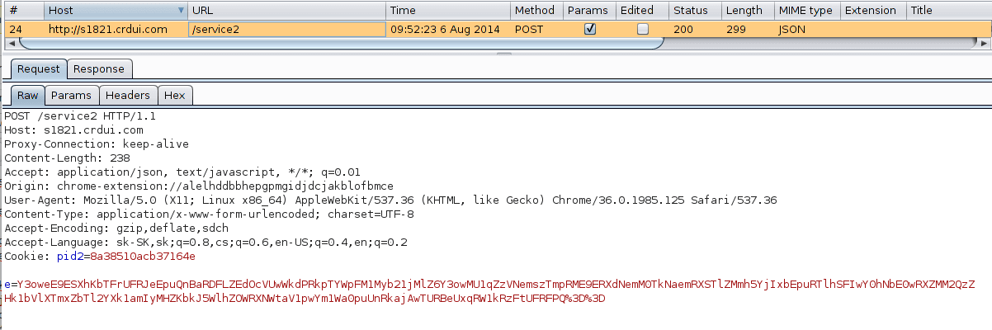This screenshot has height=330, width=992.
Task: Switch to the Raw view tab
Action: tap(28, 96)
